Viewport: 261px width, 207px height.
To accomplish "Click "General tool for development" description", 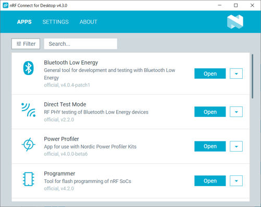I will tap(109, 74).
